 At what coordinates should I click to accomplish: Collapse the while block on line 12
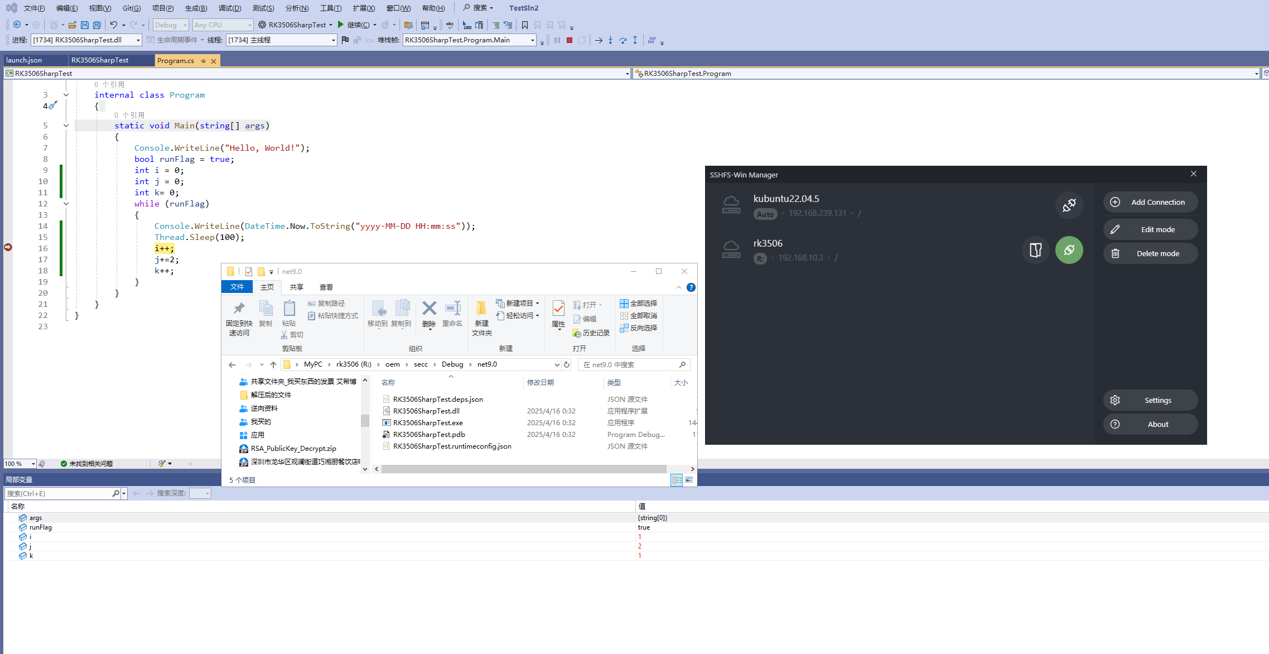(x=66, y=204)
